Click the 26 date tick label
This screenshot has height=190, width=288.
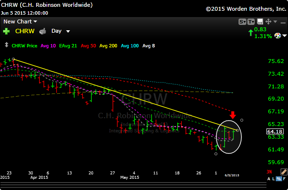[x=198, y=173]
